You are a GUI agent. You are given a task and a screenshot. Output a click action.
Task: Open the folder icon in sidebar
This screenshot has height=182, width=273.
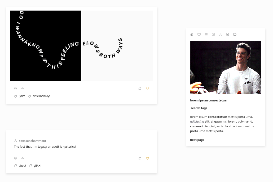(x=235, y=34)
